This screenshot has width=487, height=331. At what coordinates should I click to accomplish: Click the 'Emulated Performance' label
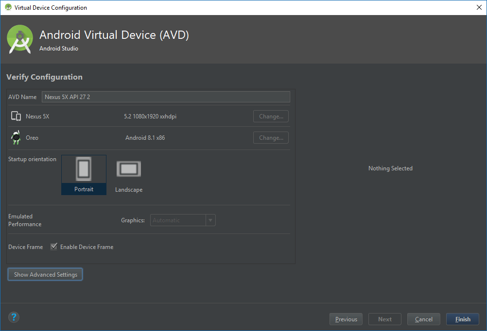(x=25, y=220)
